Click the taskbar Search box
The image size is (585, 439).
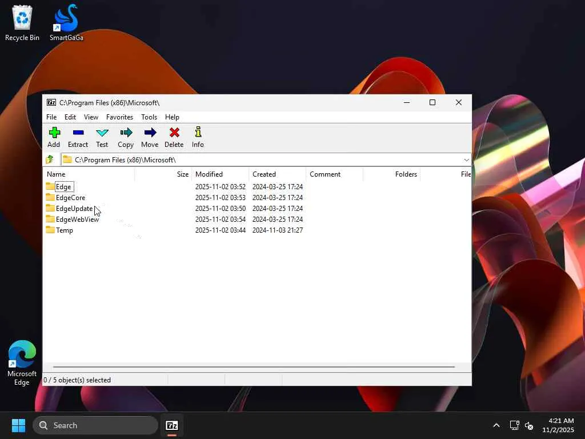pyautogui.click(x=95, y=425)
